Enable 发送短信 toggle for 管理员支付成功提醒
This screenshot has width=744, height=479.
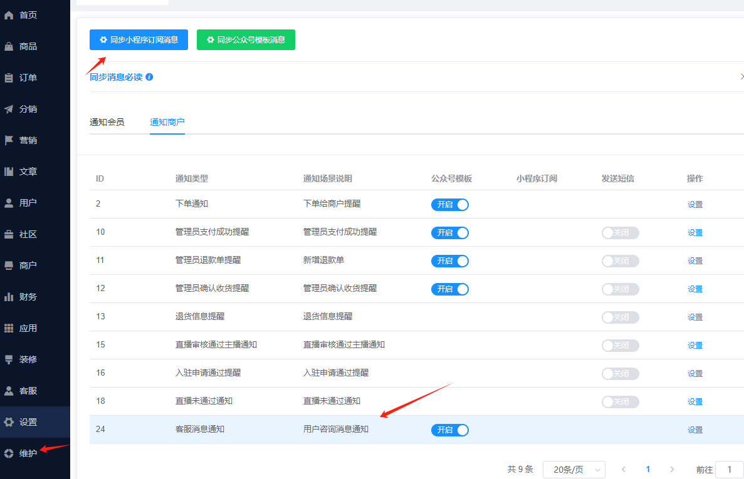point(620,233)
